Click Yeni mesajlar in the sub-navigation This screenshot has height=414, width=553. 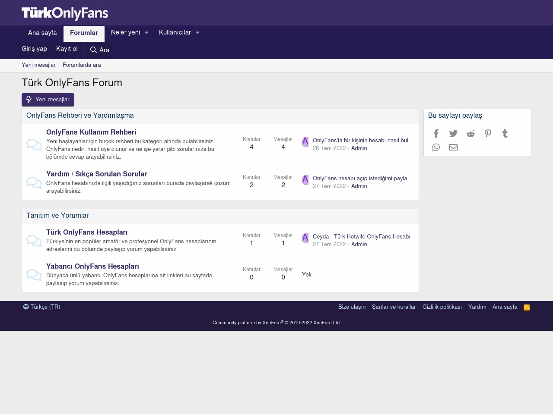[x=38, y=65]
